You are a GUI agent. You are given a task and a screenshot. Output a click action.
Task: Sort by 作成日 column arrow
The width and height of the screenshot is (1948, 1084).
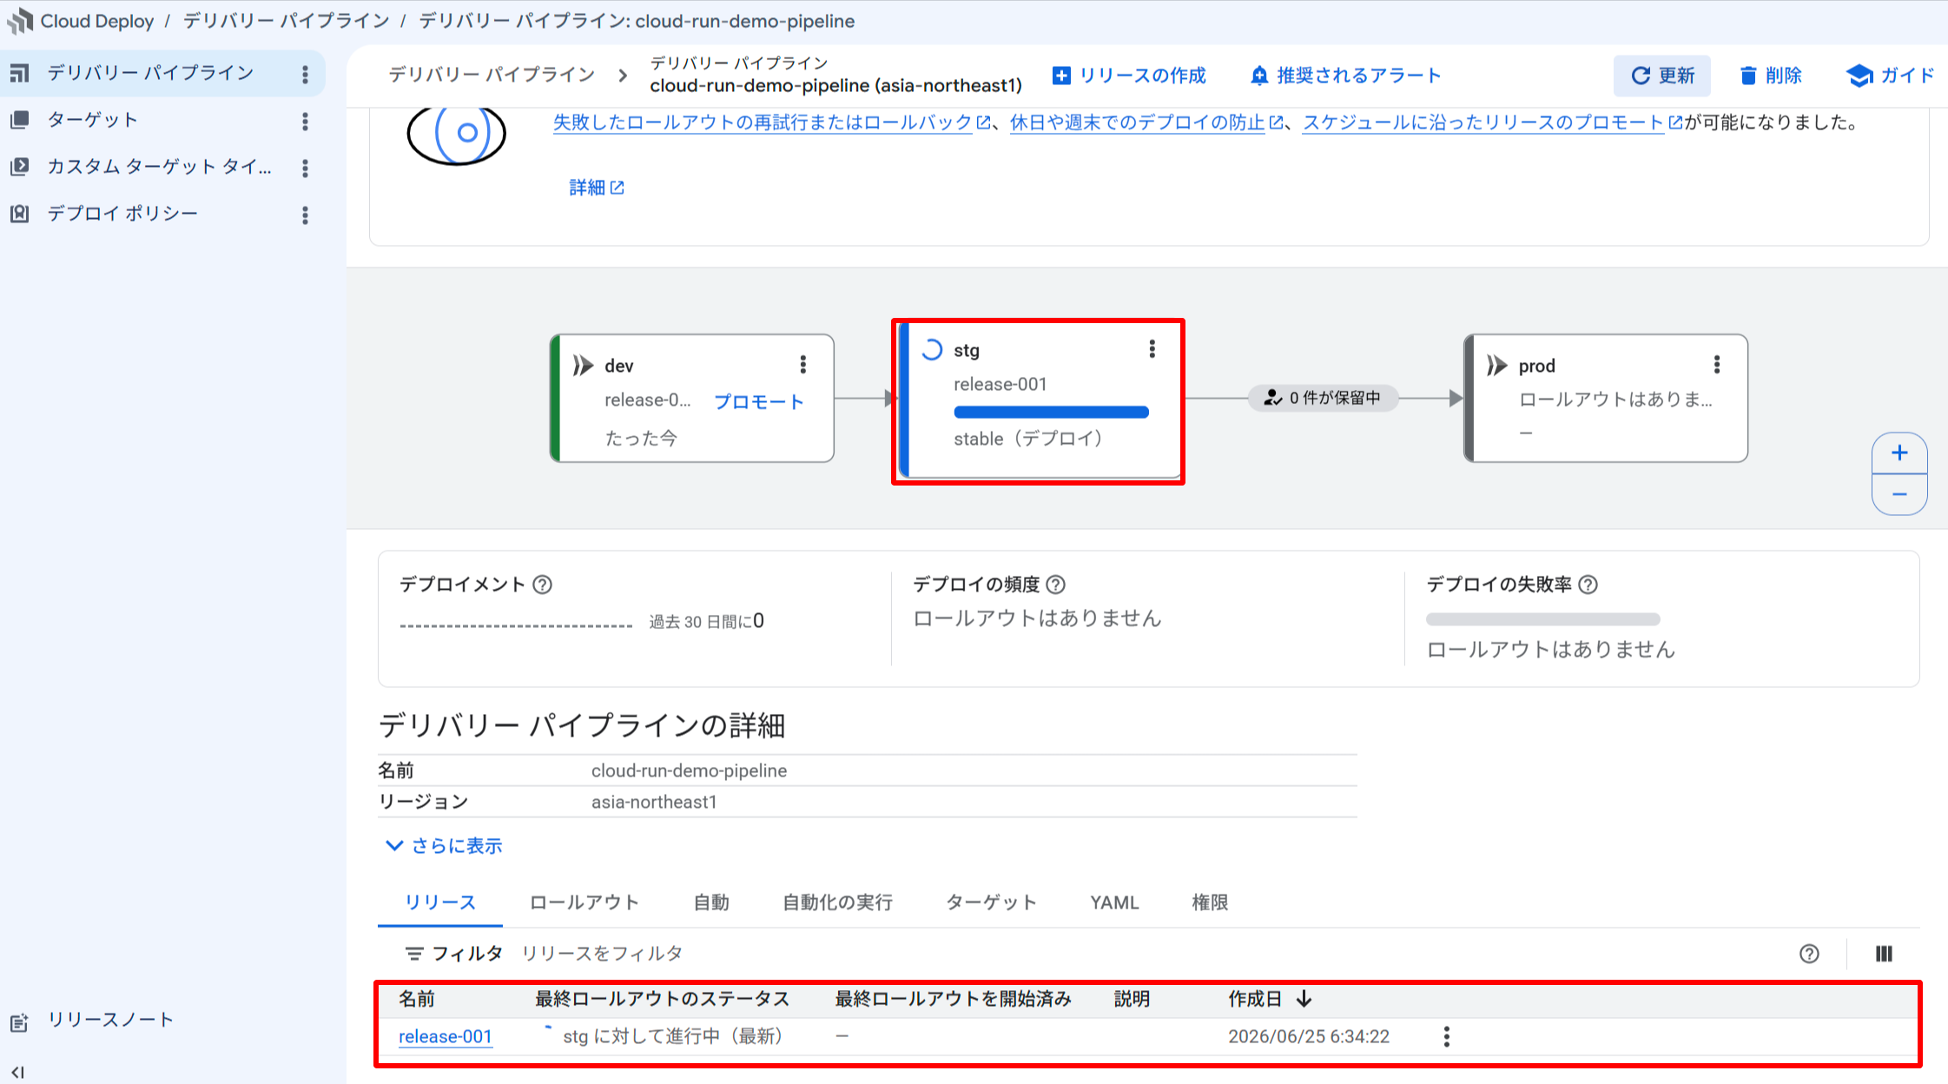pos(1304,1000)
